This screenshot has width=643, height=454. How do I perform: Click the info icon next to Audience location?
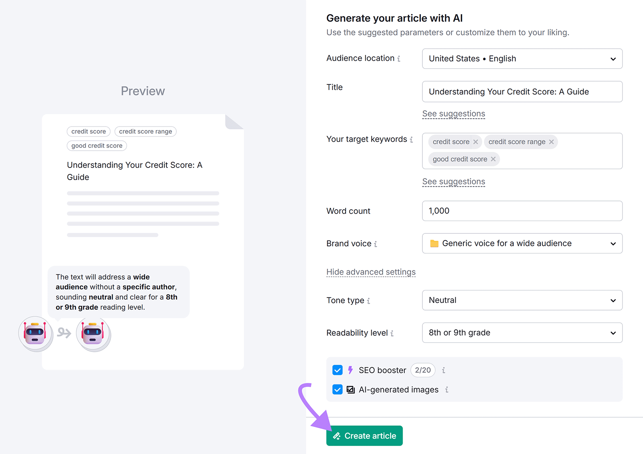(399, 58)
